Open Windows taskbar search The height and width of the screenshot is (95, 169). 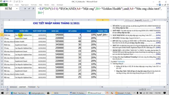click(7, 93)
